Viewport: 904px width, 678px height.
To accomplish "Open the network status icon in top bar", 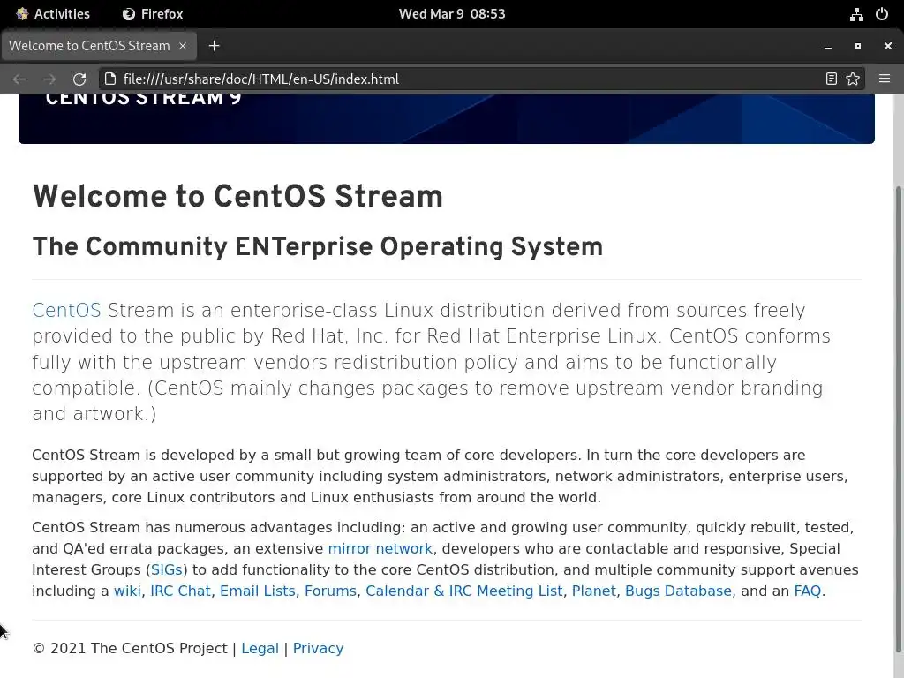I will coord(856,14).
